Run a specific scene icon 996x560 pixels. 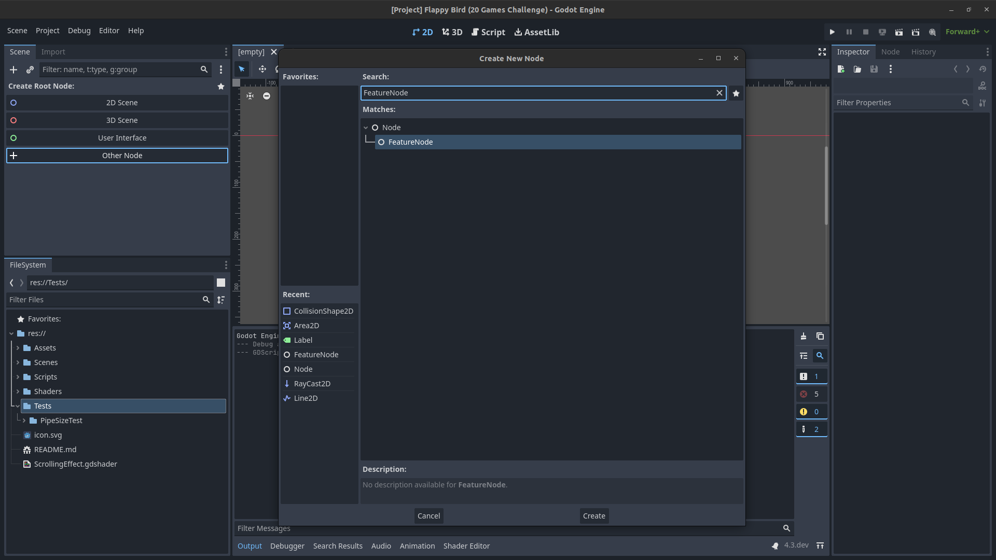tap(916, 32)
